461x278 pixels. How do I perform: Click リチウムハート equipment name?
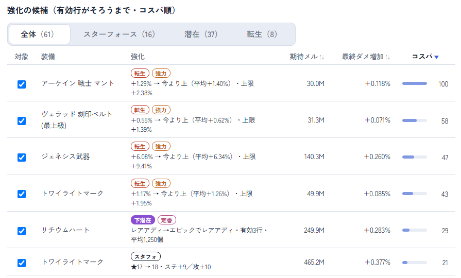tap(65, 230)
